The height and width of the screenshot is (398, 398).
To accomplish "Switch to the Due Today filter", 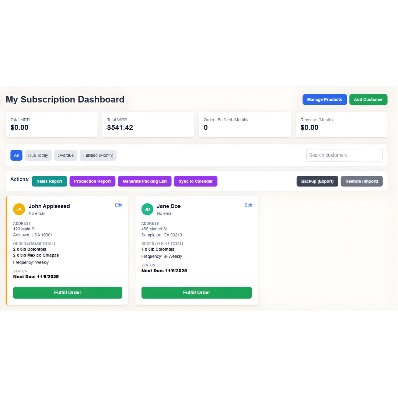I will [38, 155].
